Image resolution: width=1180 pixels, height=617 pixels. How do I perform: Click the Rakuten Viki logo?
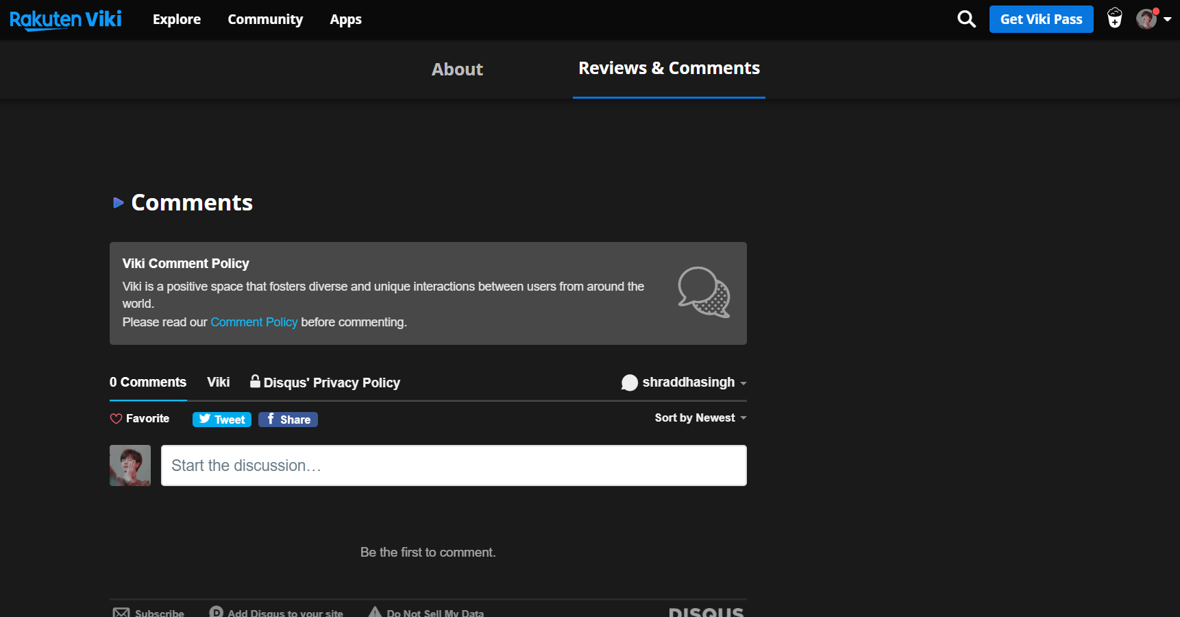pyautogui.click(x=66, y=19)
